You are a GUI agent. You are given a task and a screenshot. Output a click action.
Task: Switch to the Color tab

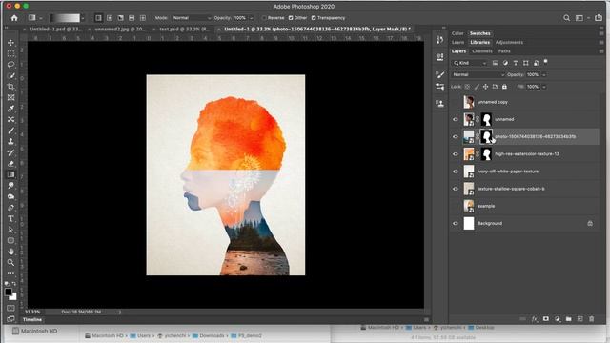pyautogui.click(x=457, y=33)
